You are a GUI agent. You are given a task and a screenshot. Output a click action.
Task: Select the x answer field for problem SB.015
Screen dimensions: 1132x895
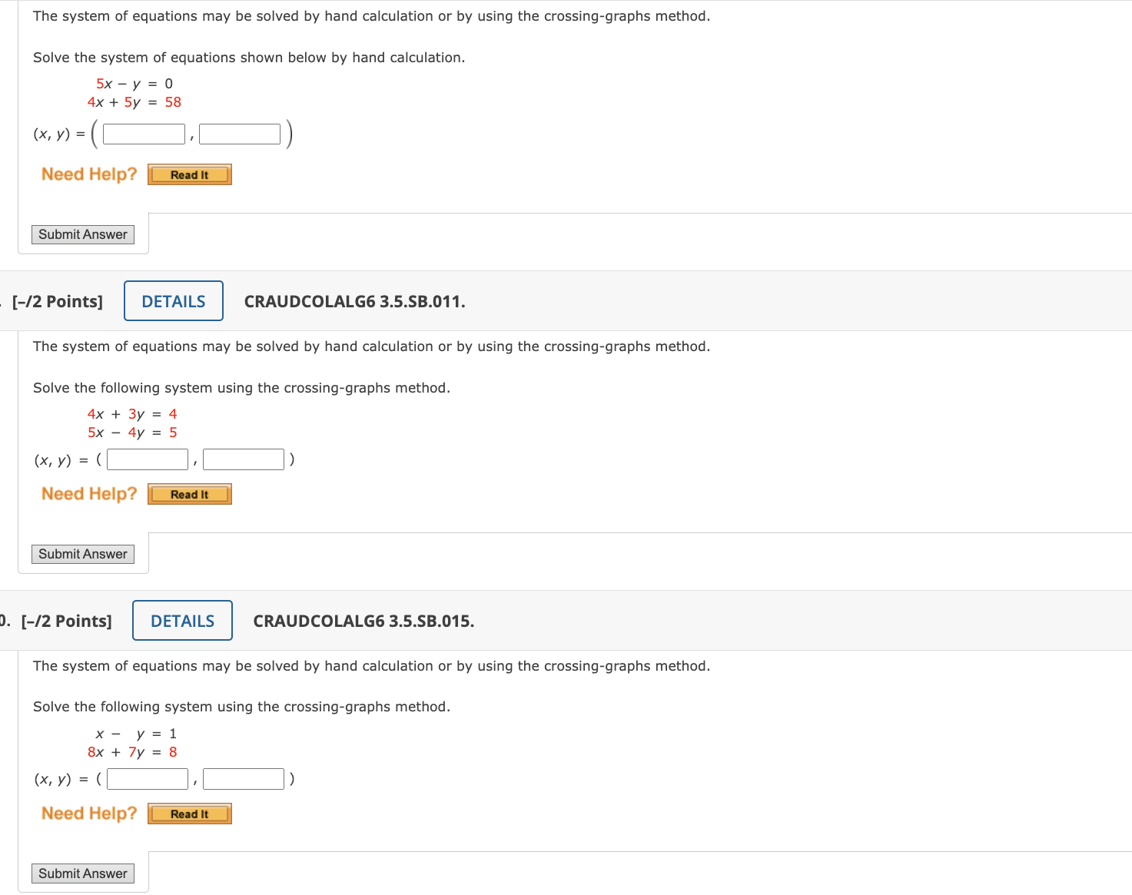point(147,778)
